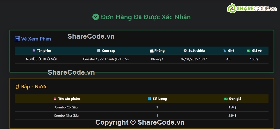Click the Tên phim column header
The height and width of the screenshot is (129, 280).
point(44,51)
